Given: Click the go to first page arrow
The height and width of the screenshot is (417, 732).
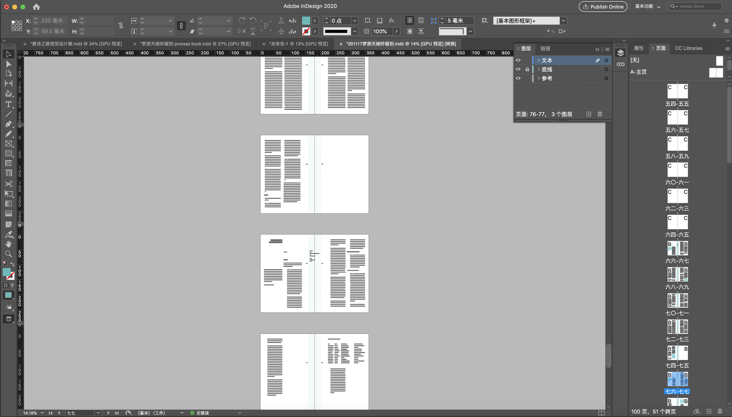Looking at the screenshot, I should coord(51,413).
